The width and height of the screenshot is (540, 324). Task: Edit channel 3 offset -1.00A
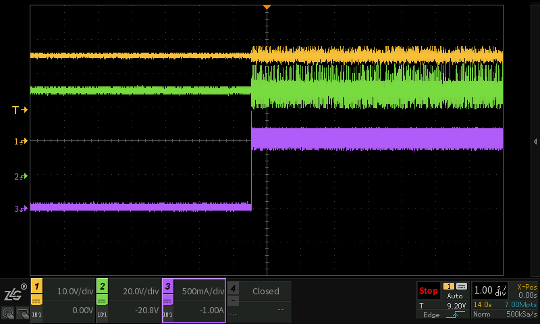[x=211, y=310]
